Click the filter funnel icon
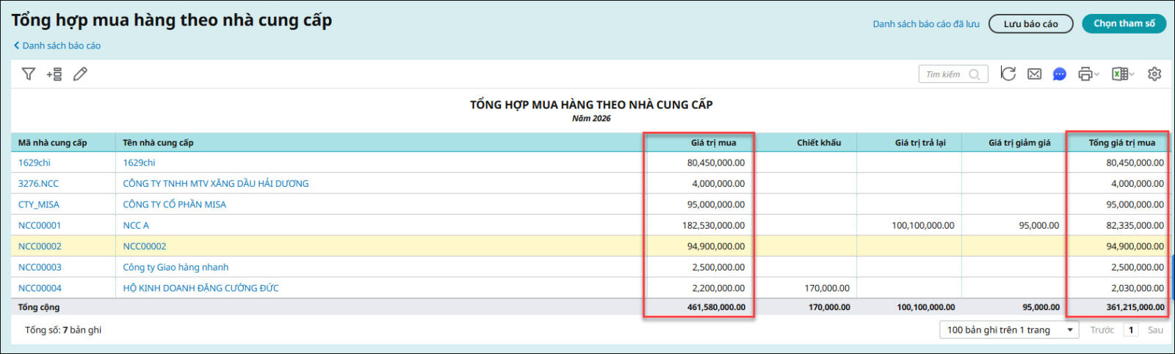The height and width of the screenshot is (354, 1175). tap(29, 74)
